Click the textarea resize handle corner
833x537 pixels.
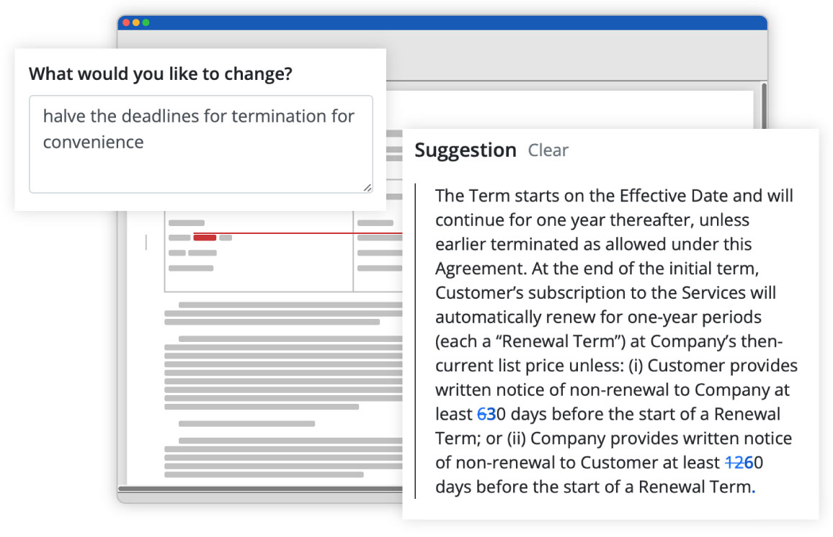click(x=367, y=188)
